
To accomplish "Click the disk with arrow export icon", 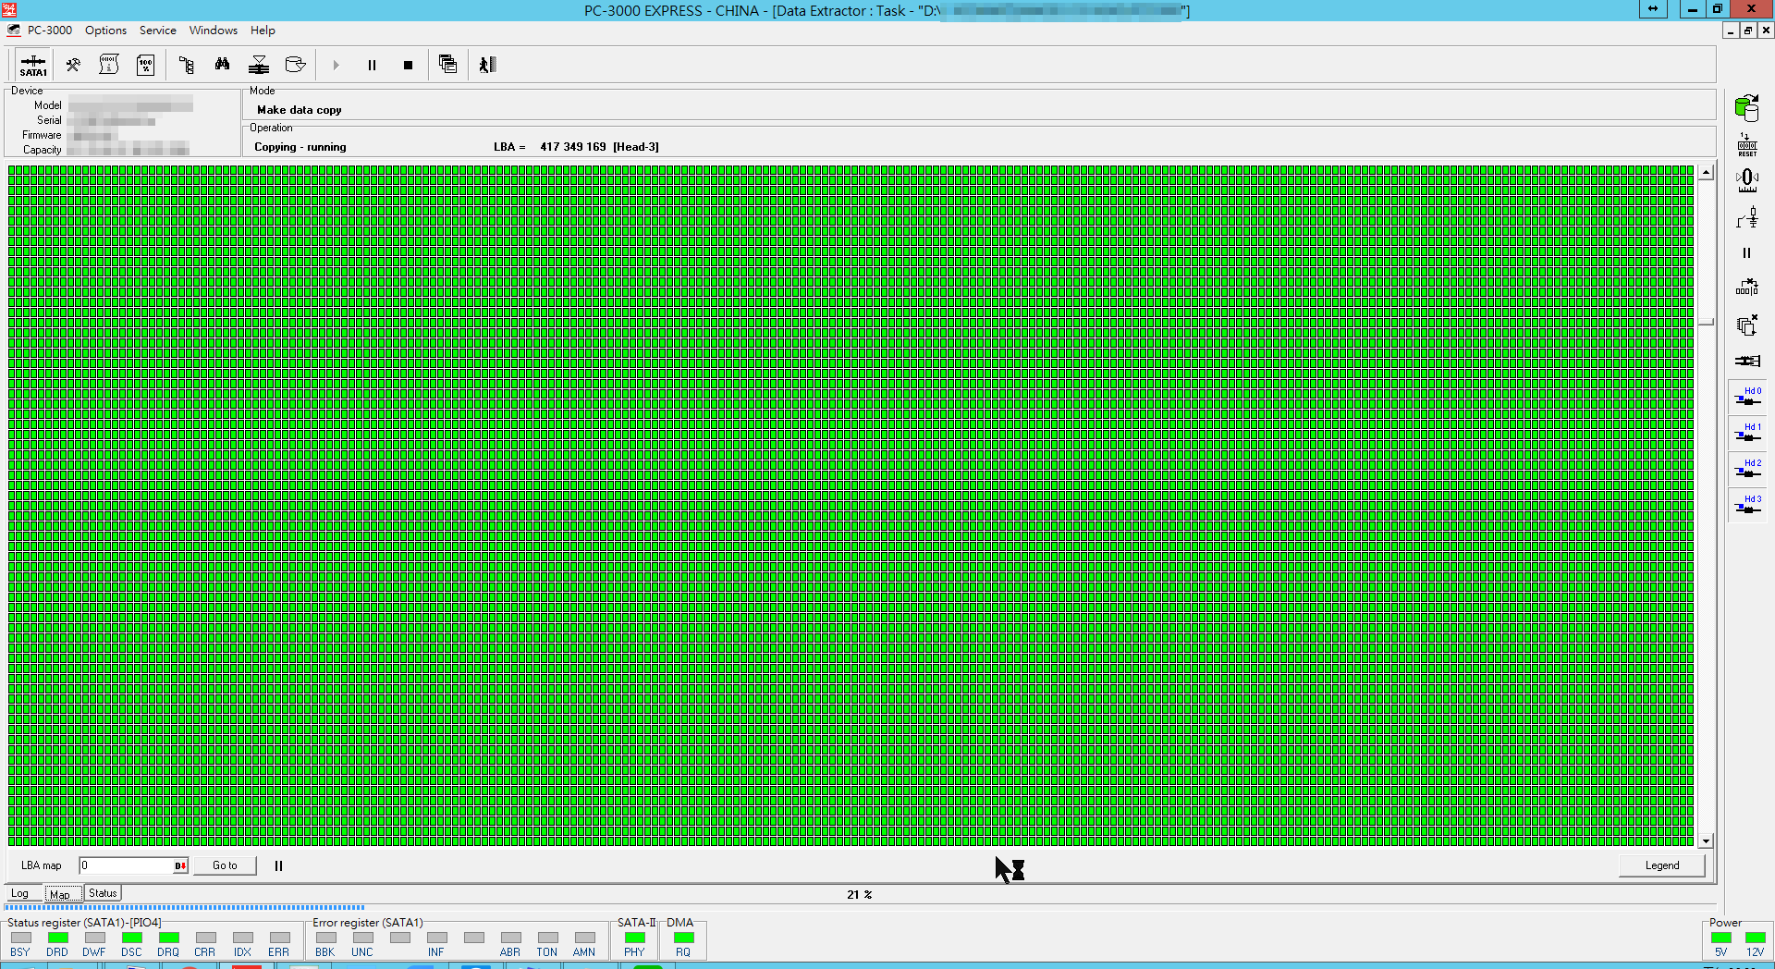I will point(296,65).
